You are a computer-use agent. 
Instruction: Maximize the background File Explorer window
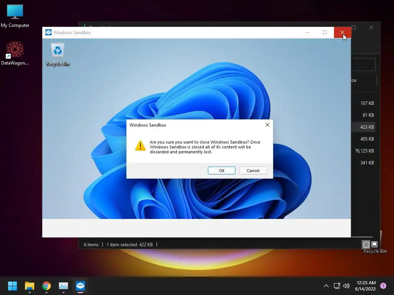(354, 27)
